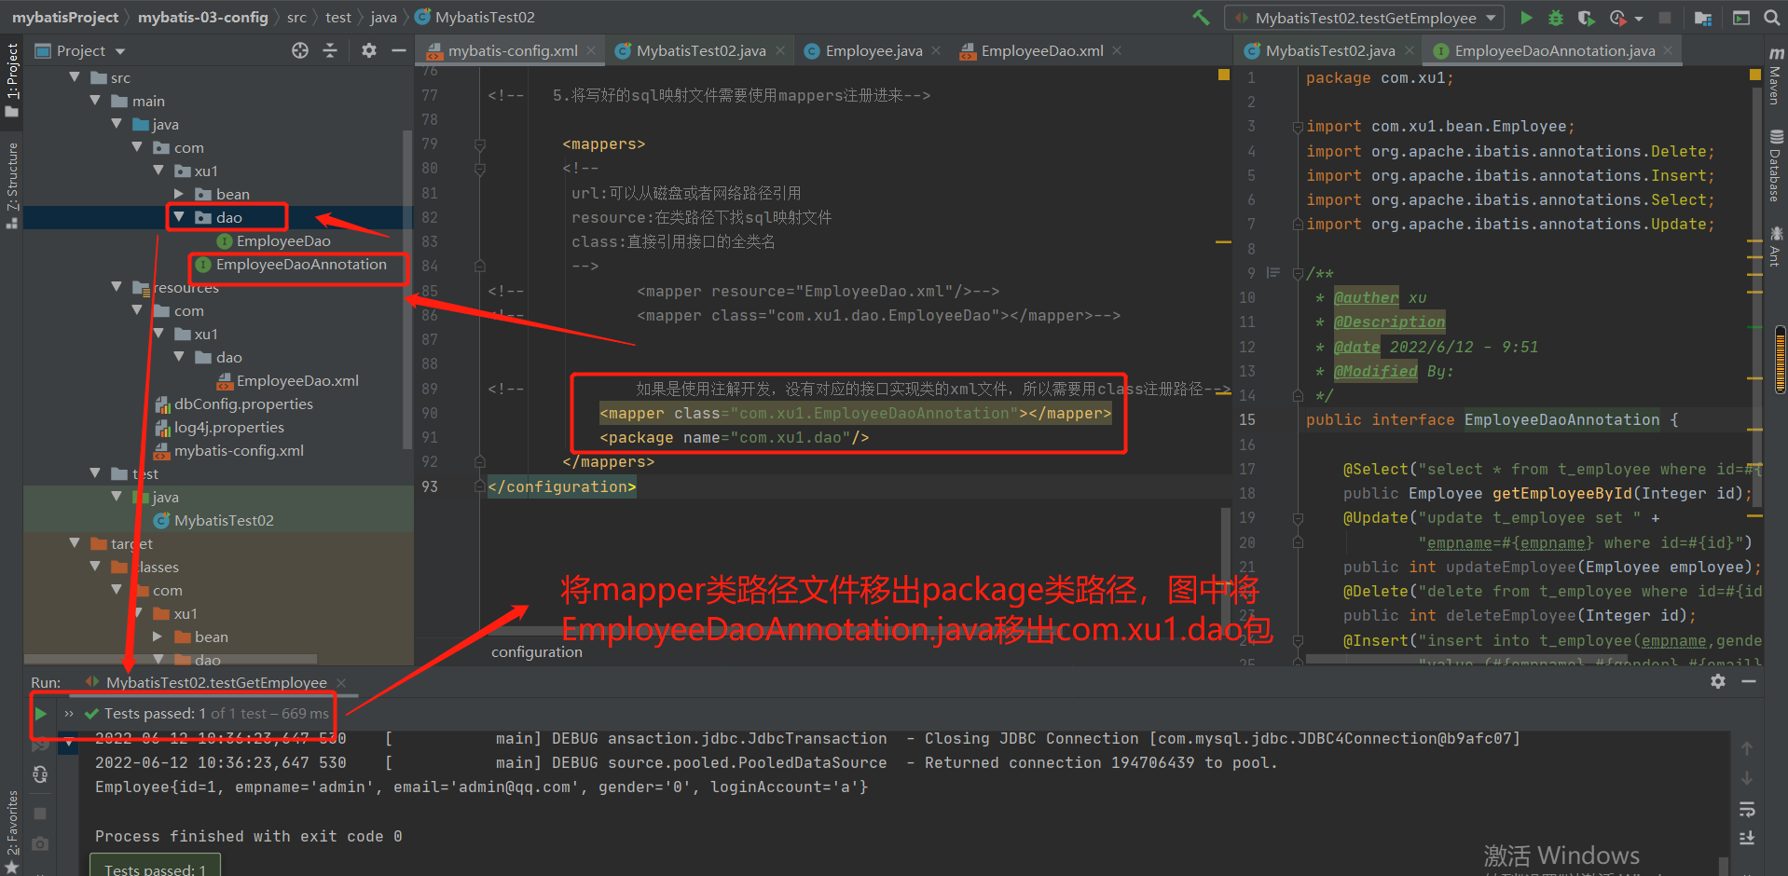Click down arrow icon in console sidebar
Screen dimensions: 1788x876
coord(1747,778)
